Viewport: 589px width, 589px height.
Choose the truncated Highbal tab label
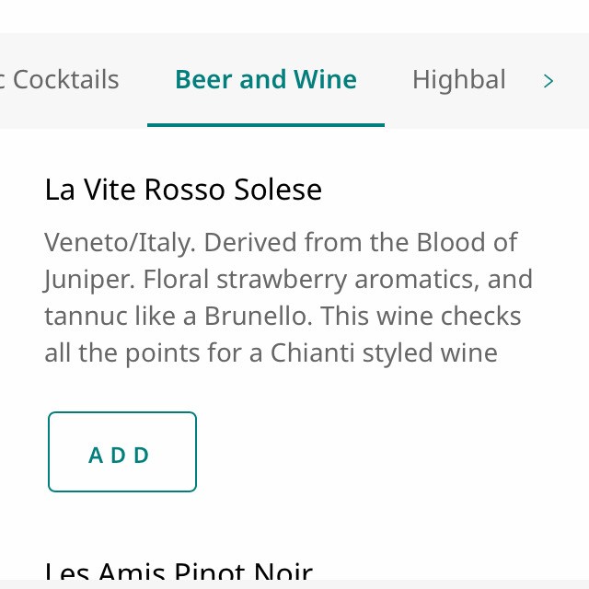click(458, 80)
